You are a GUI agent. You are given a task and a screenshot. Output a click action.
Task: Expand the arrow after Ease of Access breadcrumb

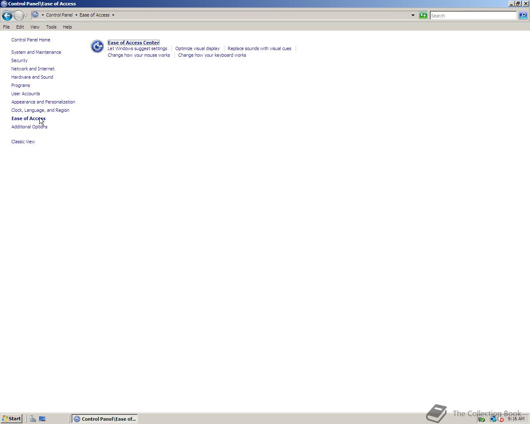pyautogui.click(x=113, y=15)
